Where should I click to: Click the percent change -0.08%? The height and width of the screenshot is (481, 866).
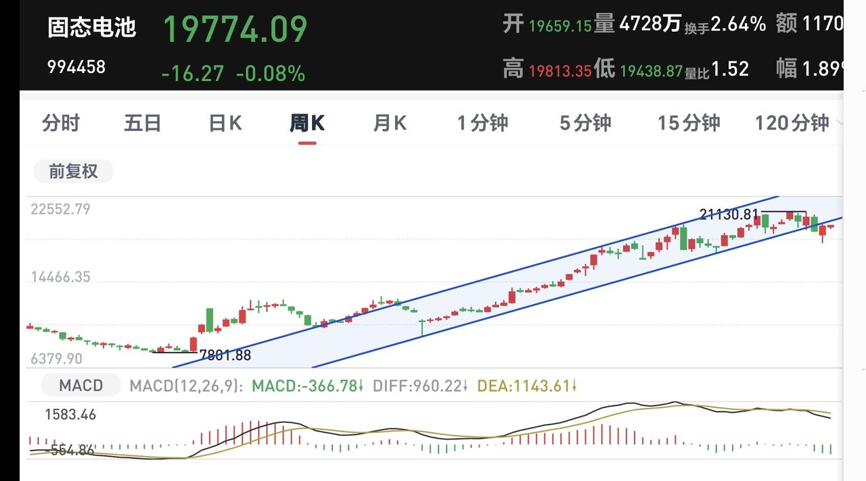270,73
